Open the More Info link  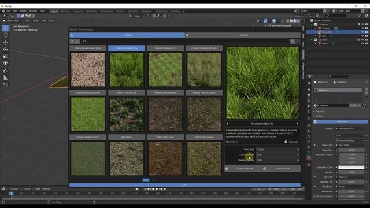click(x=232, y=142)
